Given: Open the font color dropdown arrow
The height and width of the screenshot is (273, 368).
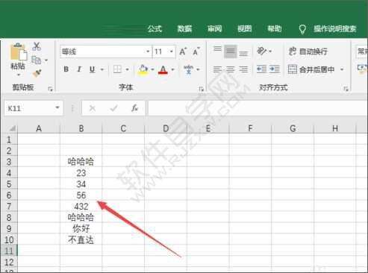Looking at the screenshot, I should pyautogui.click(x=172, y=69).
